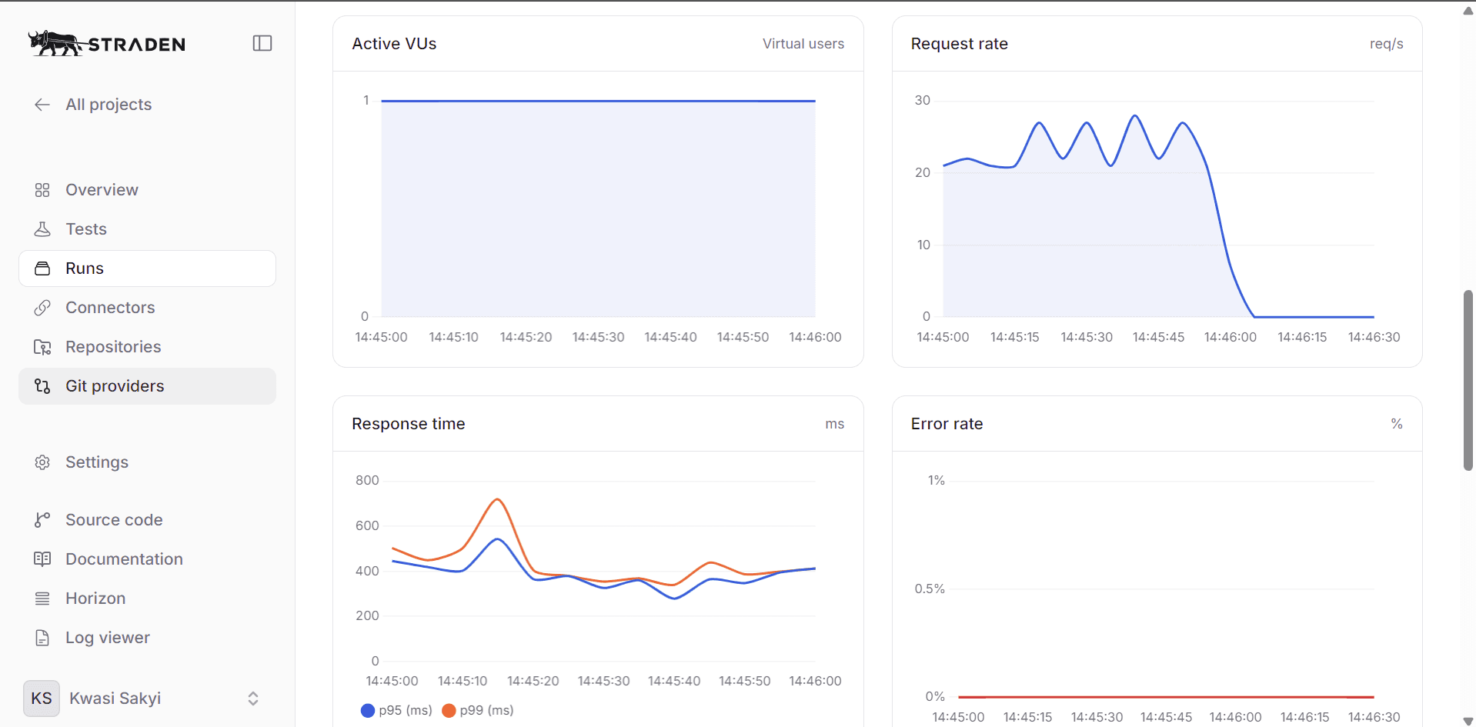Click the Error rate chart title
Viewport: 1476px width, 727px height.
click(x=947, y=424)
